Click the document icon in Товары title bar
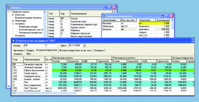 pos(9,8)
